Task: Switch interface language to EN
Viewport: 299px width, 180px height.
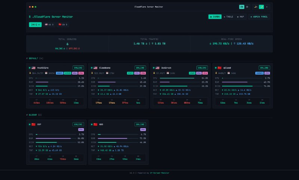Action: pyautogui.click(x=241, y=7)
